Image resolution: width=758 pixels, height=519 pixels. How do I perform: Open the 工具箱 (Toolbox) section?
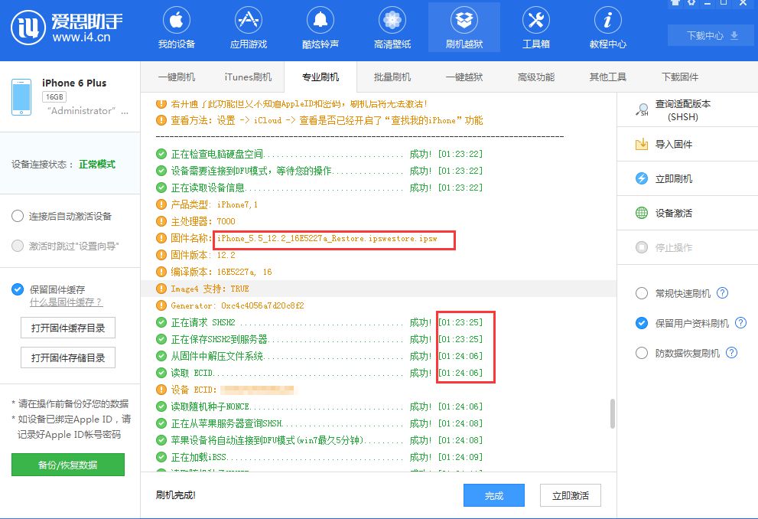(x=535, y=27)
